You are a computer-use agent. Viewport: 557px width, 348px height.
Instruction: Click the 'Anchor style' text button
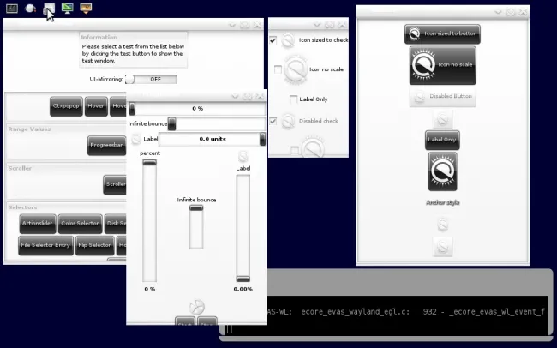(x=443, y=202)
